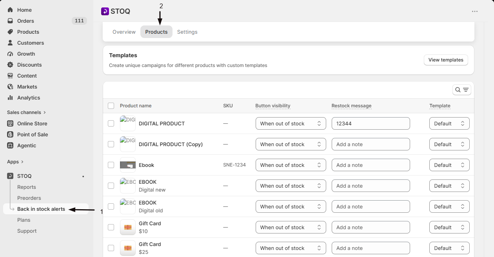Switch to the Overview tab
This screenshot has height=257, width=494.
(124, 32)
